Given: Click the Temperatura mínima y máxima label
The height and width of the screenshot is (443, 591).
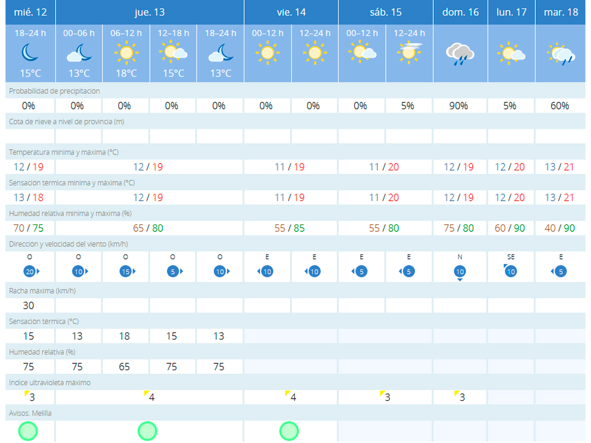Looking at the screenshot, I should pos(64,152).
